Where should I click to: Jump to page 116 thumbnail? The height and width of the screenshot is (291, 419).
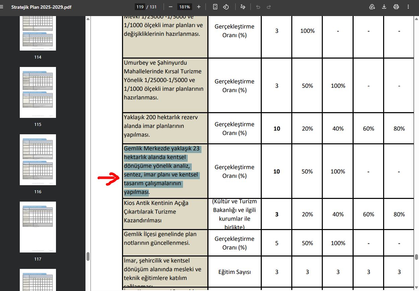coord(38,160)
